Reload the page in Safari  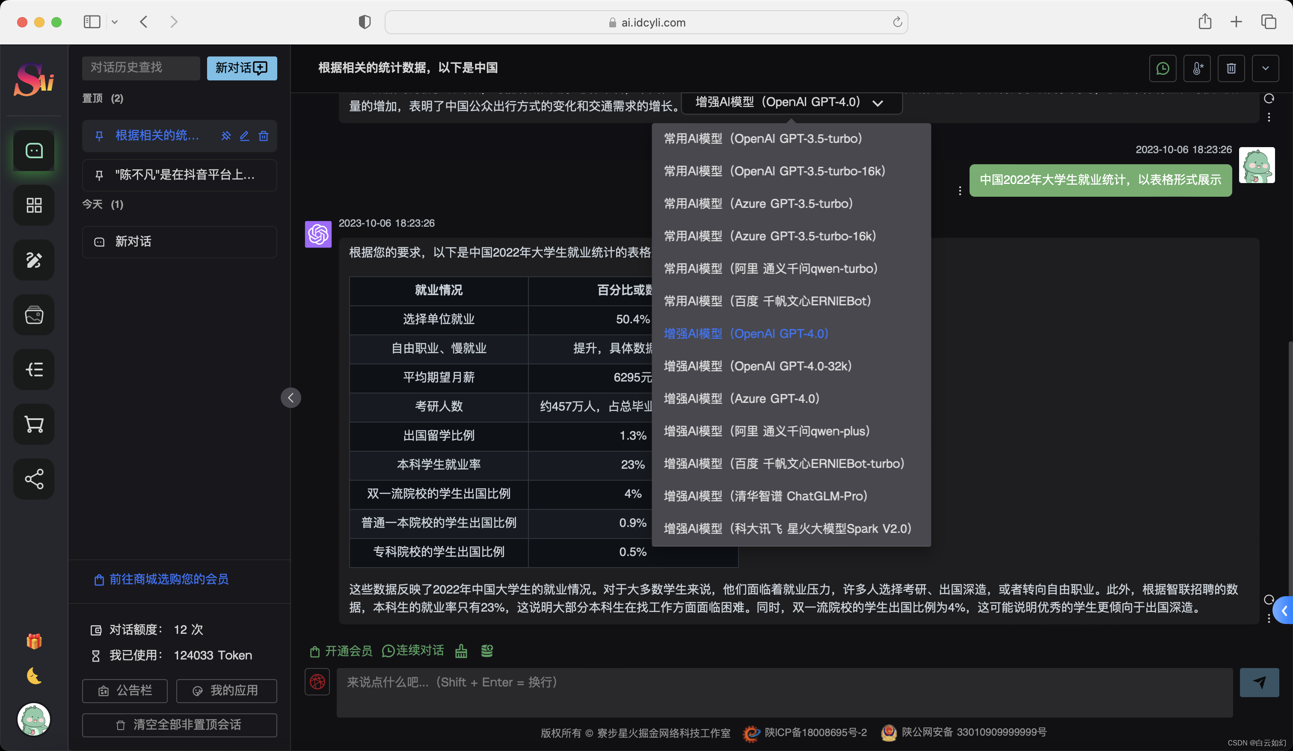[897, 22]
